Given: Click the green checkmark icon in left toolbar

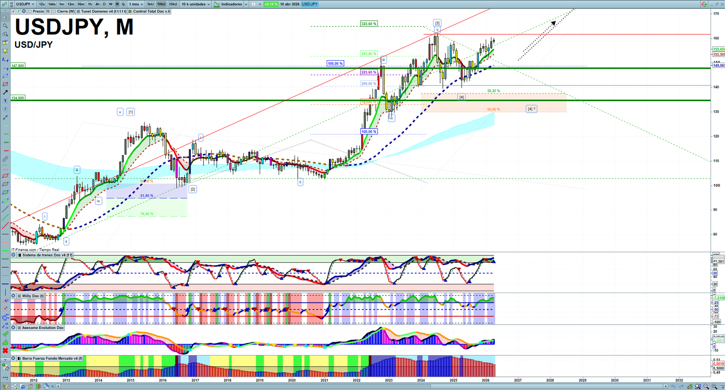Looking at the screenshot, I should click(5, 334).
